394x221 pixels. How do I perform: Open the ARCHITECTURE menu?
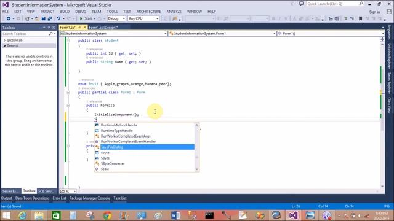pyautogui.click(x=149, y=12)
